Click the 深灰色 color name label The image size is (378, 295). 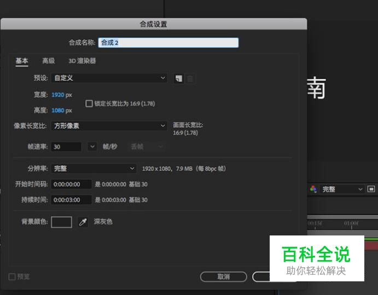[103, 222]
